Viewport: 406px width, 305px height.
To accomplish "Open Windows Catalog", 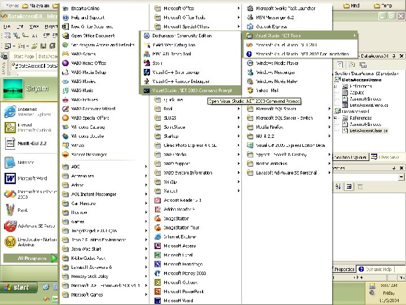I will (104, 127).
